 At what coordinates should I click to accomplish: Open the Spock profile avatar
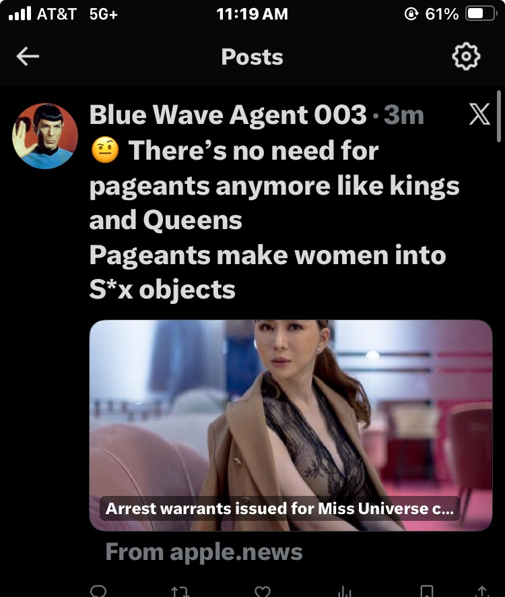click(x=45, y=136)
